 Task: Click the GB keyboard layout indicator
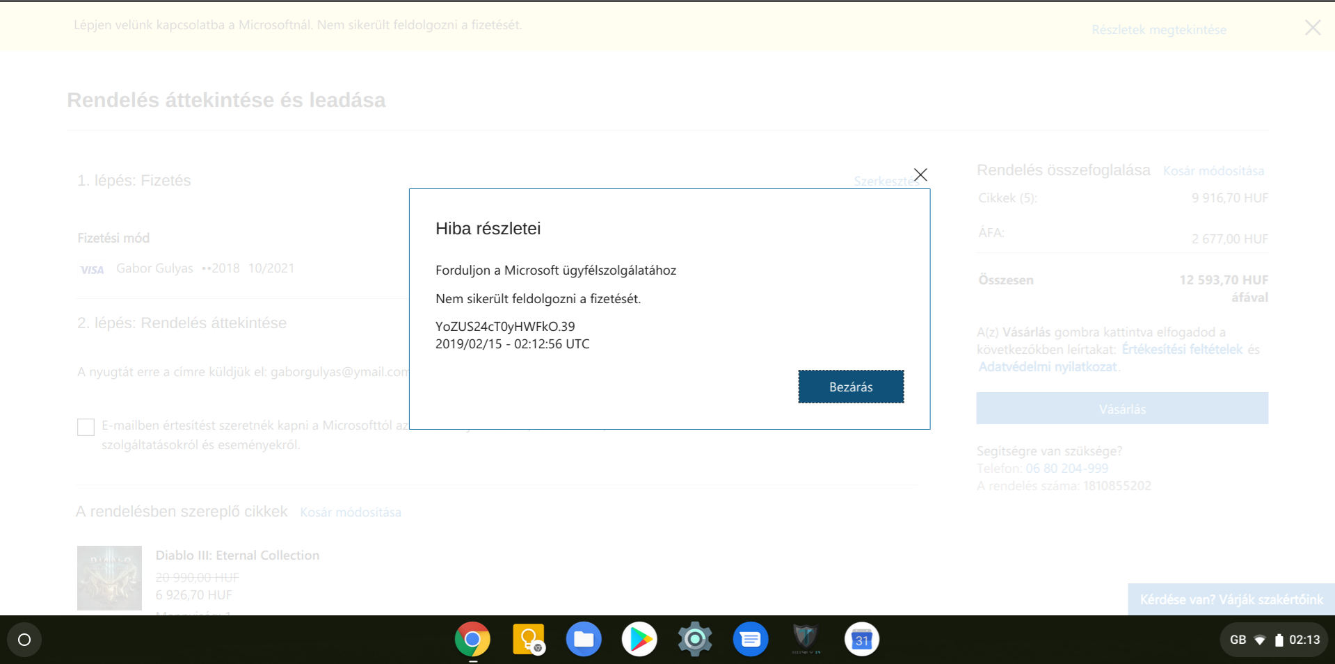click(1238, 640)
